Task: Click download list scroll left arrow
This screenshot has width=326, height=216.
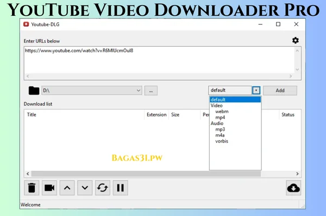Action: point(28,174)
